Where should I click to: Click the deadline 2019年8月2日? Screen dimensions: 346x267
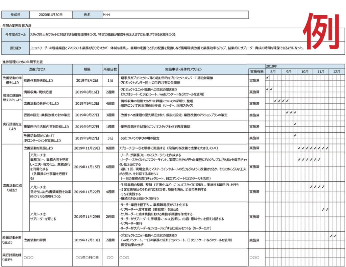87,80
